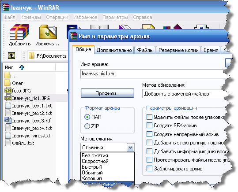This screenshot has height=192, width=238.
Task: Choose Обычный in the open list
Action: point(107,173)
